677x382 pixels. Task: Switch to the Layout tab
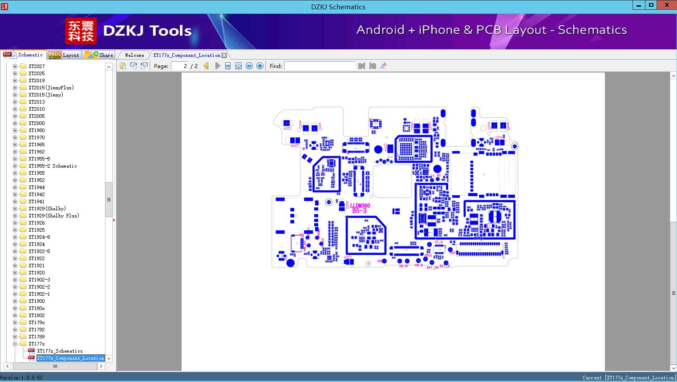64,55
